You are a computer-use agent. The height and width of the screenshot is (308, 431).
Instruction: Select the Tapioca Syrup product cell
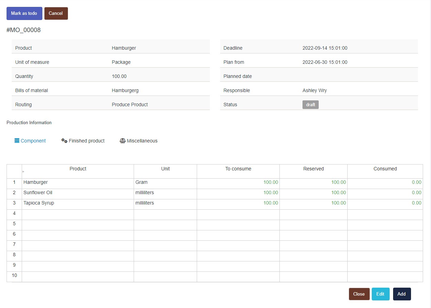click(x=78, y=203)
